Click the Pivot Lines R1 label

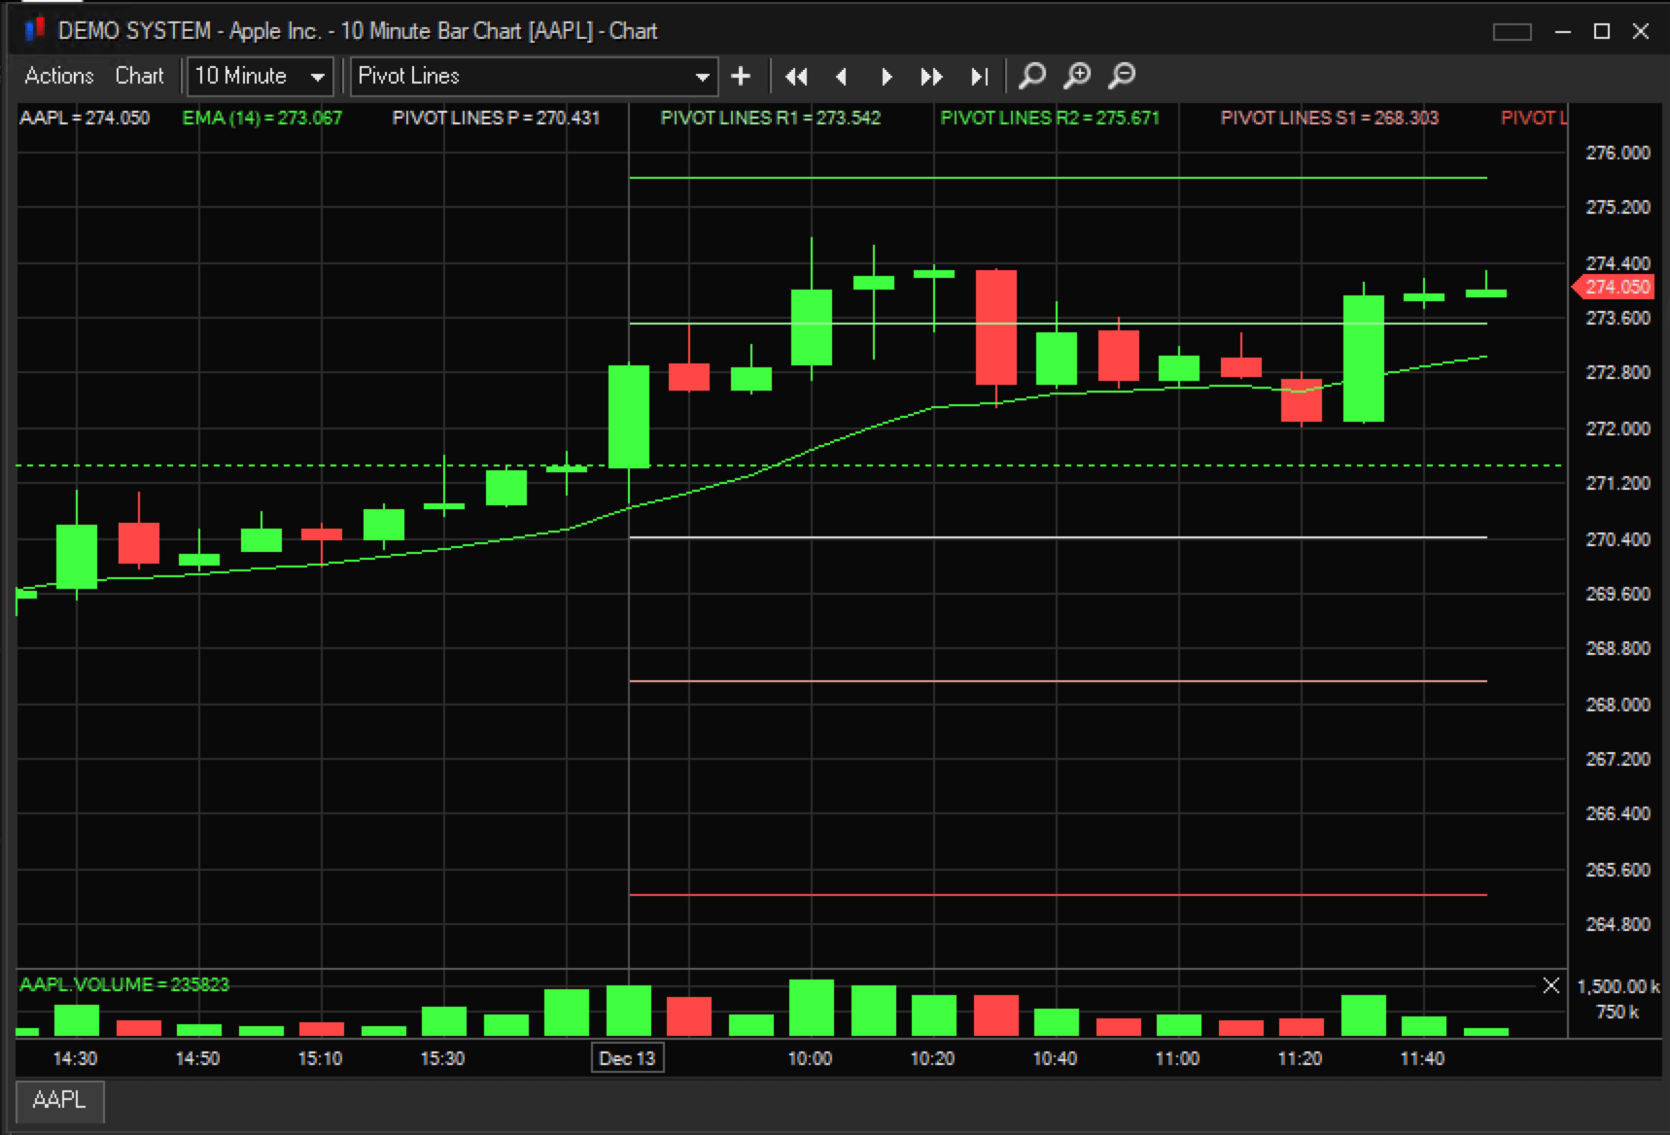[770, 118]
